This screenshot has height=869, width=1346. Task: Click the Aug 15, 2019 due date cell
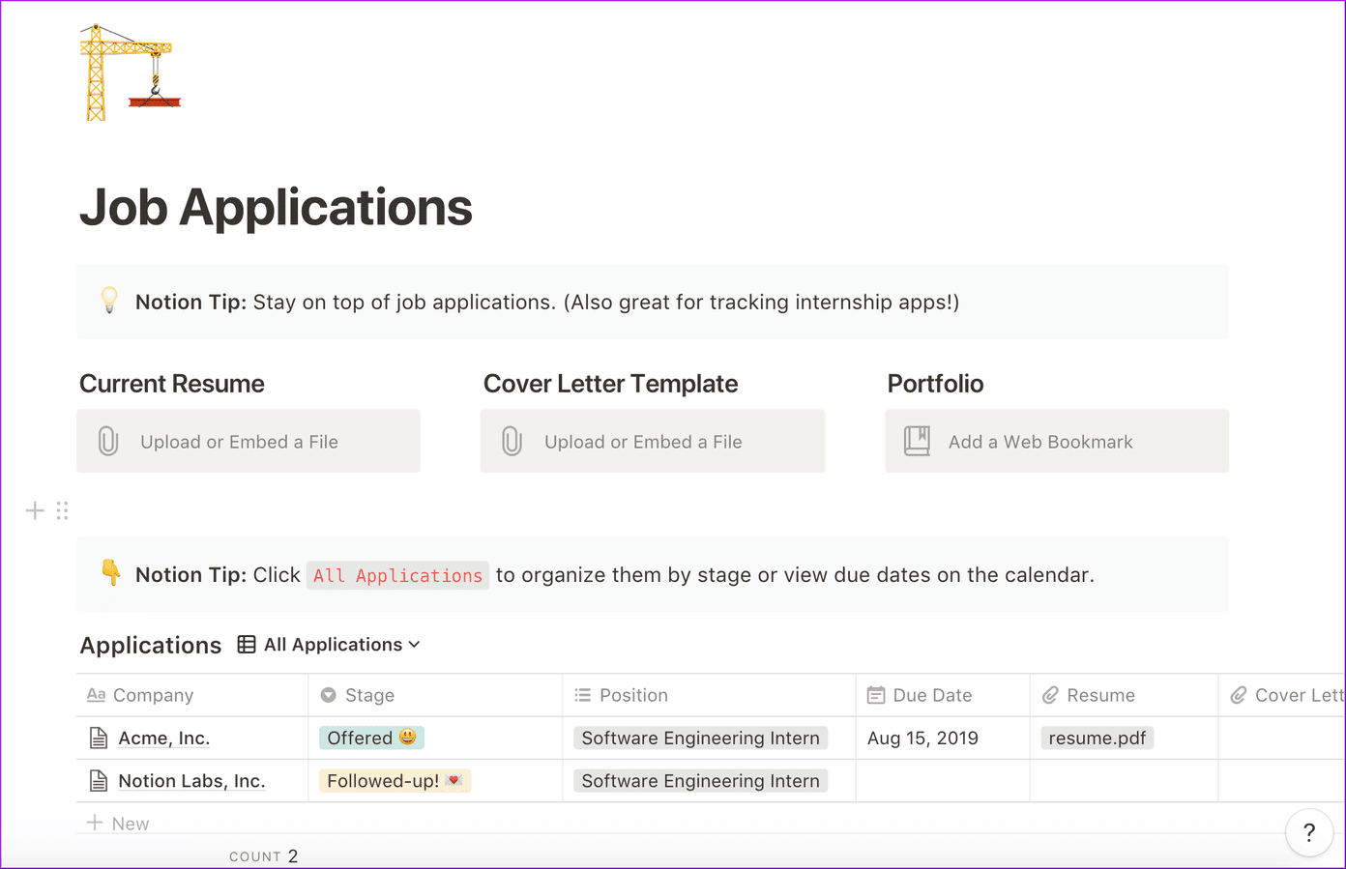[x=943, y=738]
